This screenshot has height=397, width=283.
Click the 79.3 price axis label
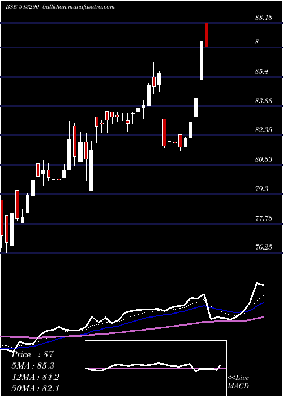[261, 189]
